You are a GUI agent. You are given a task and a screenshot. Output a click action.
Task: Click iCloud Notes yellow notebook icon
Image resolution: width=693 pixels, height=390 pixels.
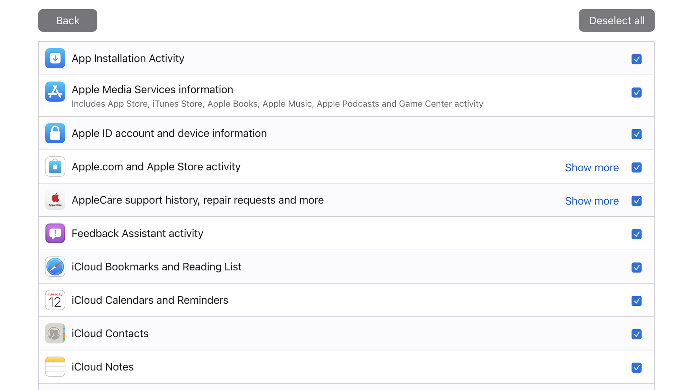55,366
